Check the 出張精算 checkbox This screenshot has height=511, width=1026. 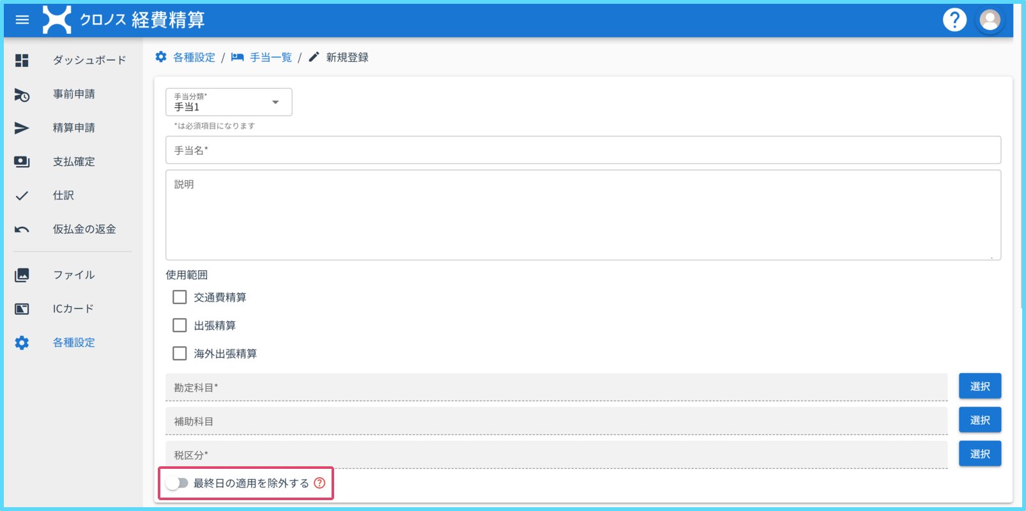pyautogui.click(x=180, y=325)
